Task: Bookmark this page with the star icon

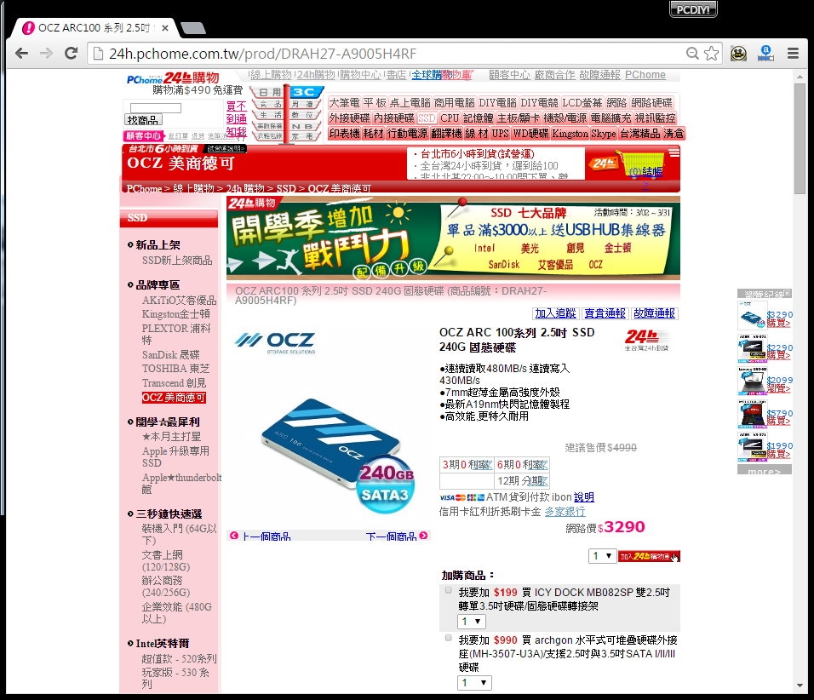Action: (x=712, y=54)
